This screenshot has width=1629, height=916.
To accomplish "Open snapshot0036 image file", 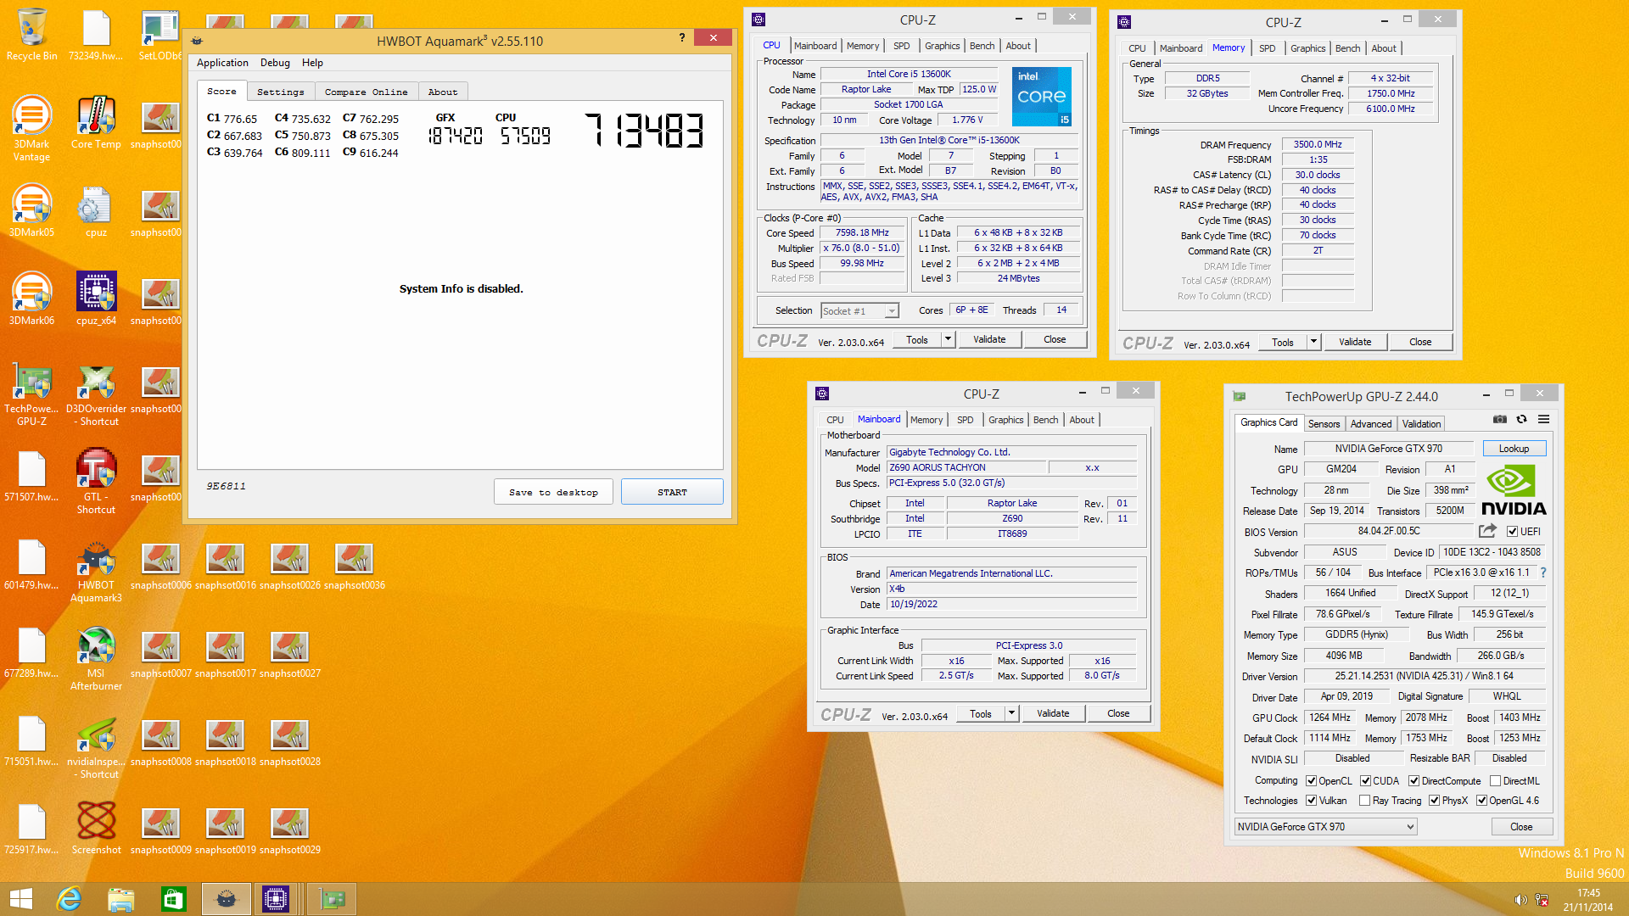I will tap(355, 567).
